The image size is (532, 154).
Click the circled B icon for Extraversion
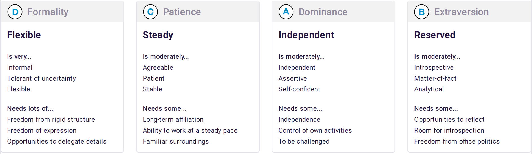tap(422, 12)
